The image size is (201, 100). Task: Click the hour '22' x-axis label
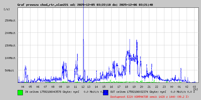tap(157, 87)
